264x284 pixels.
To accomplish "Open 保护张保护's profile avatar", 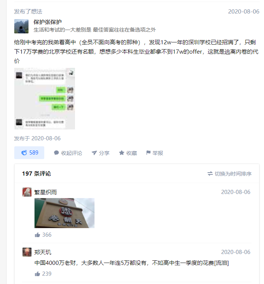I will click(x=21, y=26).
